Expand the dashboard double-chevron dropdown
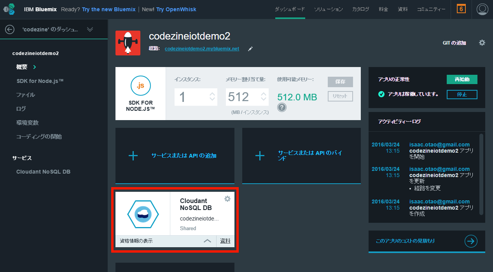This screenshot has width=493, height=272. coord(90,29)
